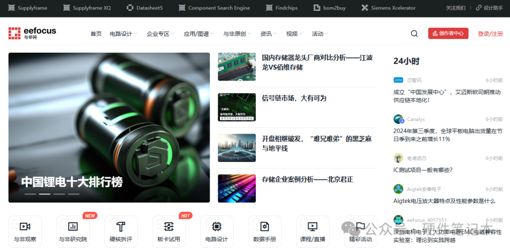Select the 硬核拆评 hammer icon
Viewport: 510px width, 250px height.
click(121, 226)
